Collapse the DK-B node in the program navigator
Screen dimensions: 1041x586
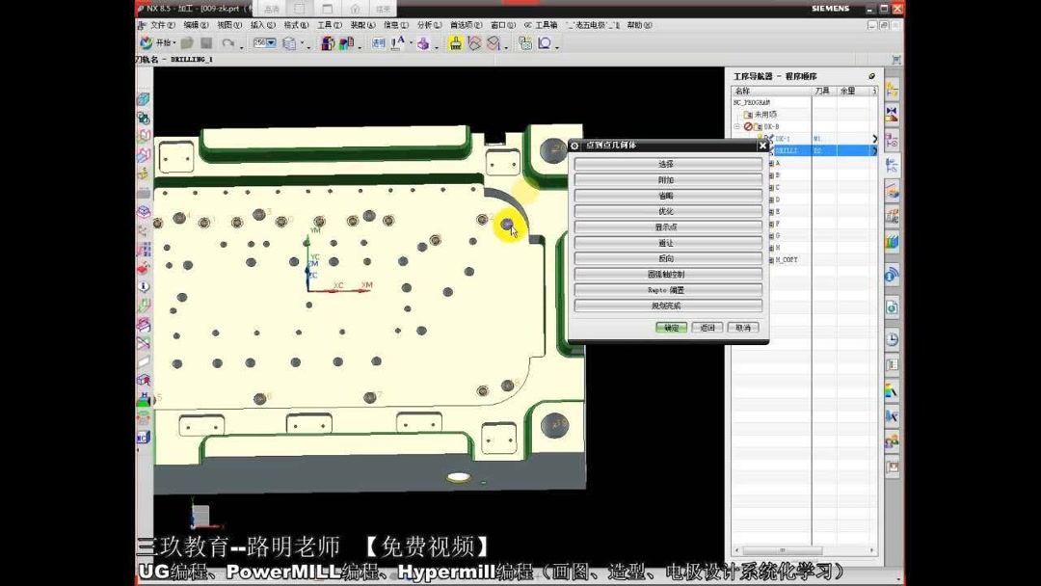(x=735, y=125)
